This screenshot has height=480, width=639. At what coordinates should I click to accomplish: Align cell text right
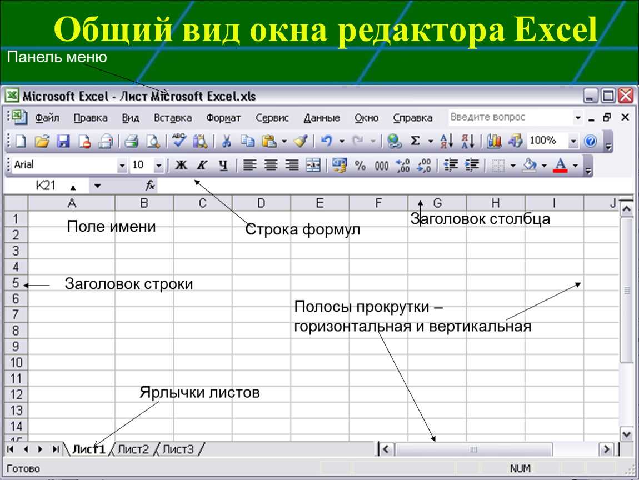pyautogui.click(x=292, y=166)
